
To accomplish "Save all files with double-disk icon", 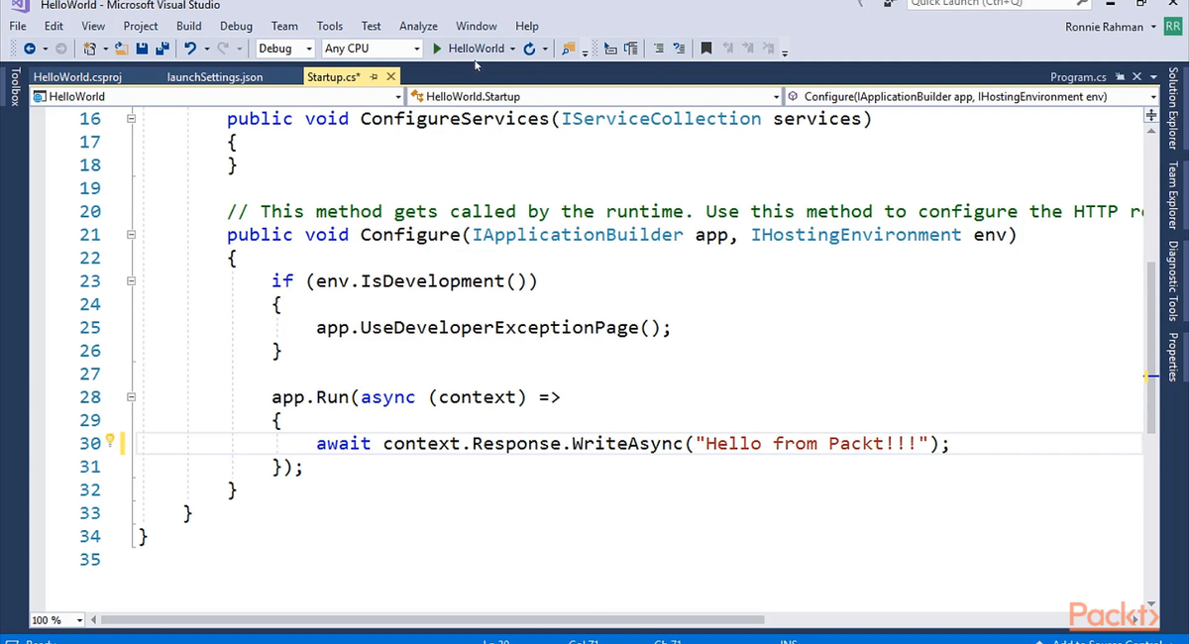I will point(161,49).
